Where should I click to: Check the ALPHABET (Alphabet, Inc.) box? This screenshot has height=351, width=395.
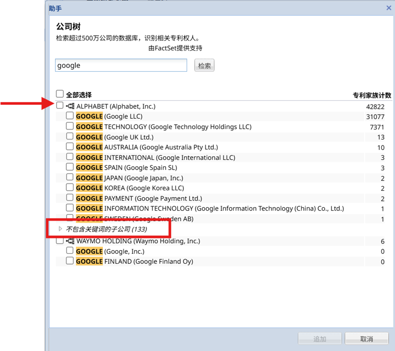coord(60,105)
